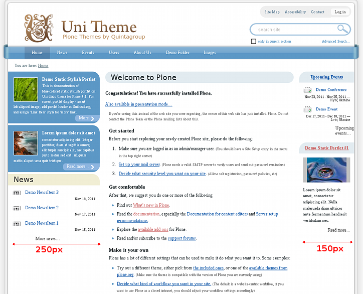Screen dimensions: 363x294
Task: Open Demo NewsItem 2 link
Action: click(42, 208)
